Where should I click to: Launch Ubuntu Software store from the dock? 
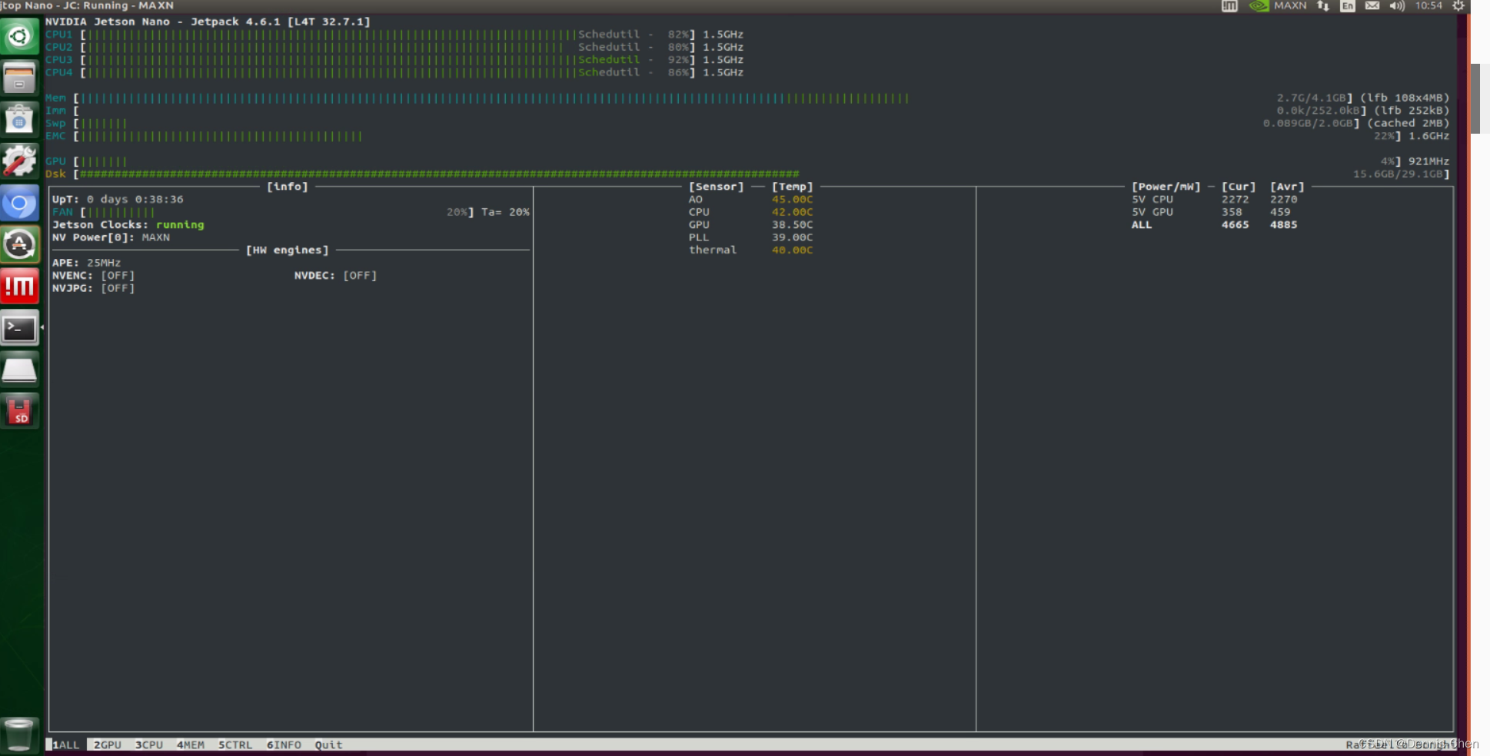click(19, 119)
